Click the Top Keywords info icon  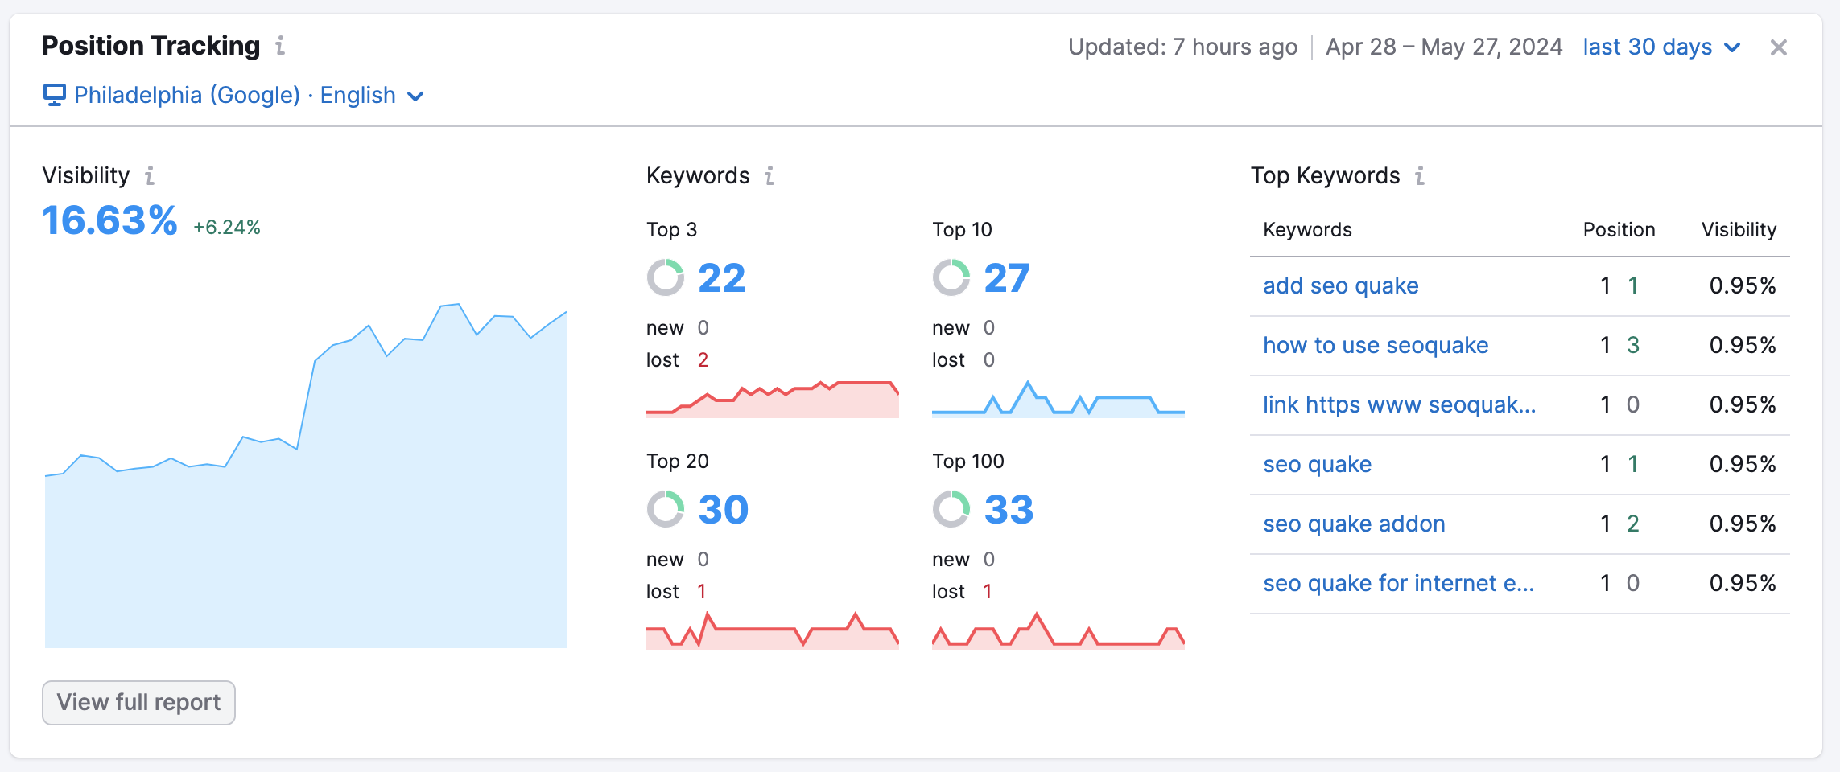tap(1420, 175)
